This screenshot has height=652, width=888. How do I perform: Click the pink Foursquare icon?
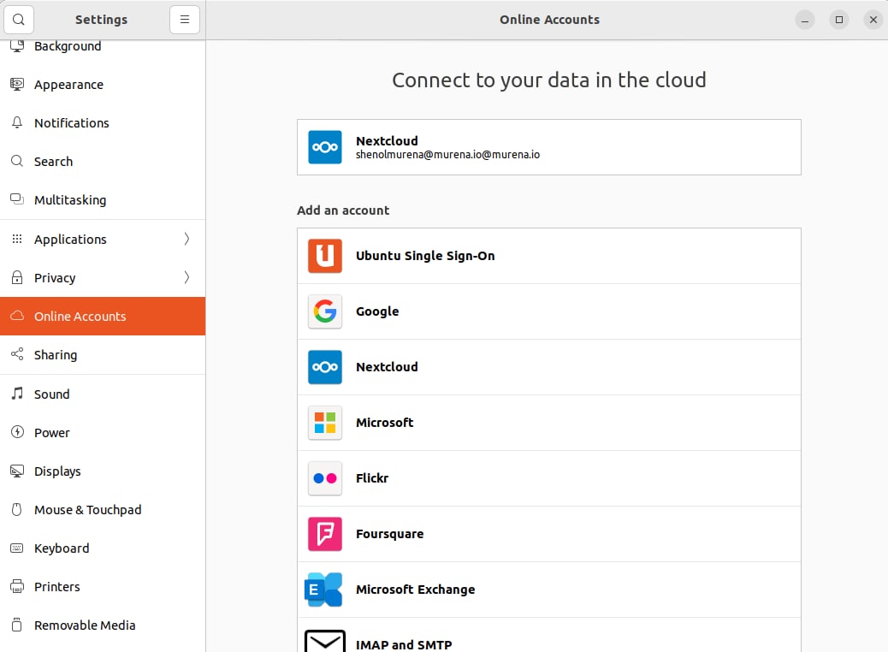point(325,534)
